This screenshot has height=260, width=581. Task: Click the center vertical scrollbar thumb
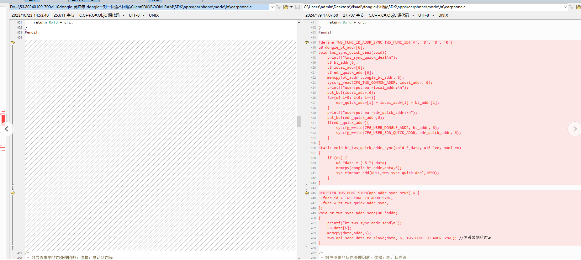tap(299, 121)
